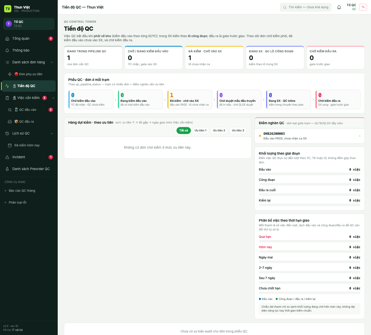This screenshot has height=335, width=371.
Task: Collapse the Lịch sử QC submenu
Action: click(52, 133)
